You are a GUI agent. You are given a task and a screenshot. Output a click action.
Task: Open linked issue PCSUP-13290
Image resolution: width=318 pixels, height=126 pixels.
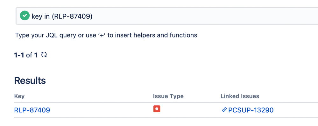251,110
